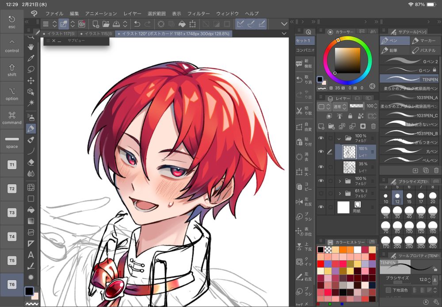
Task: Click the Save icon in command bar
Action: (x=116, y=24)
